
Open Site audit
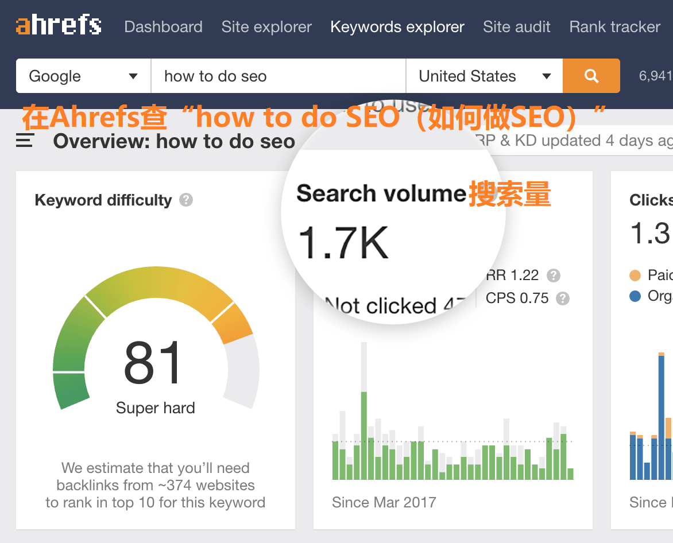[516, 26]
